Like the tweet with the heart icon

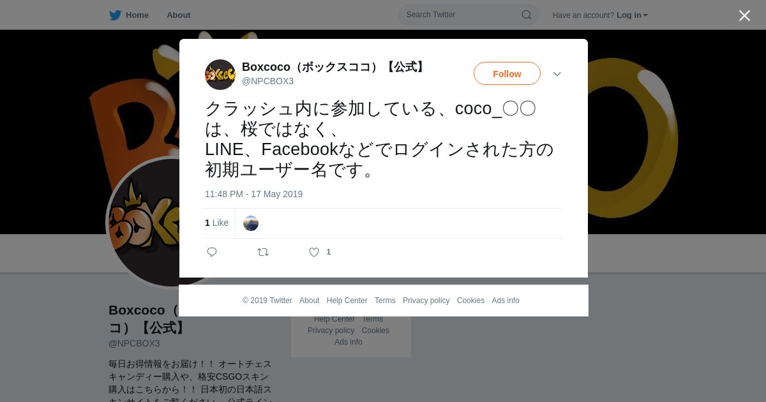tap(314, 252)
